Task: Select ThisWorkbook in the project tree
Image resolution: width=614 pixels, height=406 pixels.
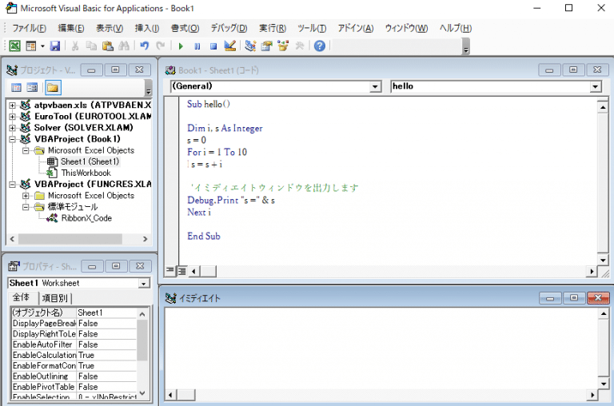Action: tap(86, 173)
